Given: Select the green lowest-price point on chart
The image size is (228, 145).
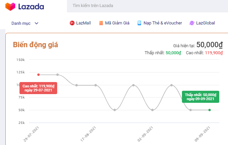Looking at the screenshot, I should point(210,110).
